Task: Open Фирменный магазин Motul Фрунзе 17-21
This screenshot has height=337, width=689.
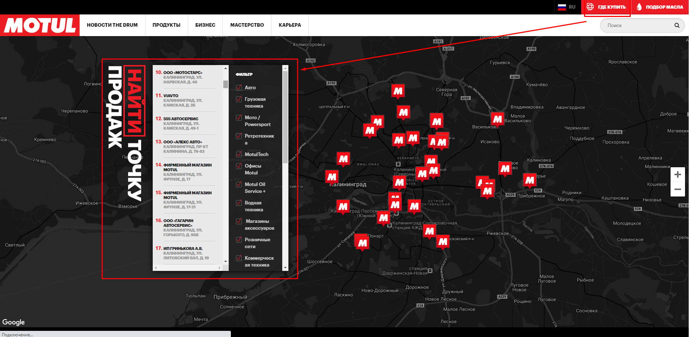Action: (185, 200)
